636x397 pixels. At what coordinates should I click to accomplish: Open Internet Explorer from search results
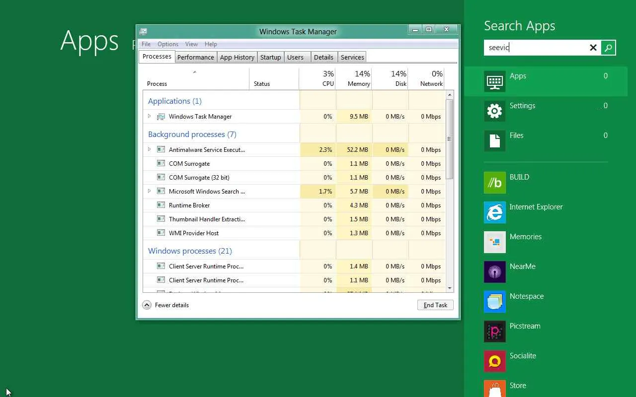pyautogui.click(x=495, y=212)
